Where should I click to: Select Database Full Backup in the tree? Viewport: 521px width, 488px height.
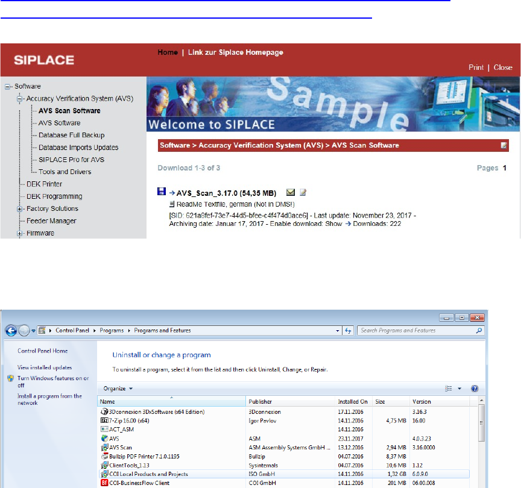71,135
